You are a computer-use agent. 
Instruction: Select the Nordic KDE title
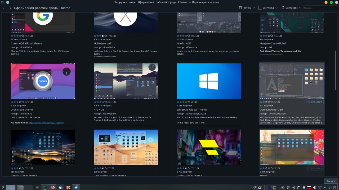[184, 43]
